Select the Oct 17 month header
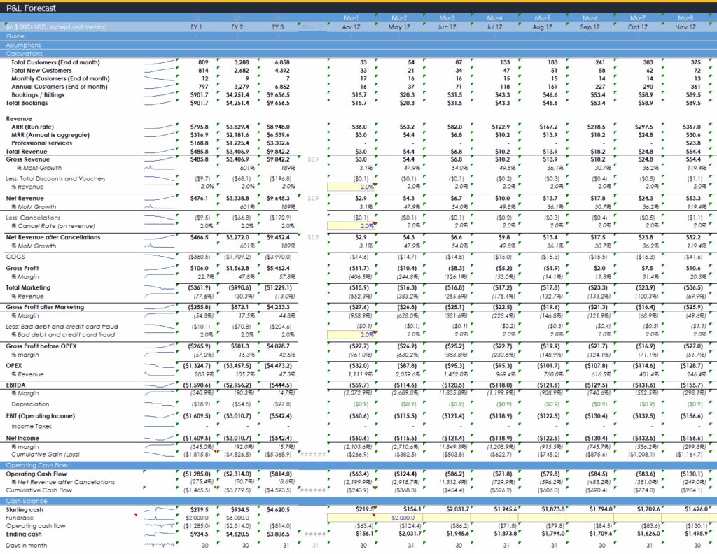This screenshot has width=717, height=554. 638,27
